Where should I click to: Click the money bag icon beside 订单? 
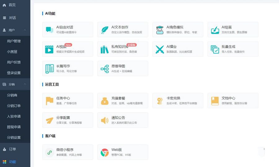pos(4,149)
